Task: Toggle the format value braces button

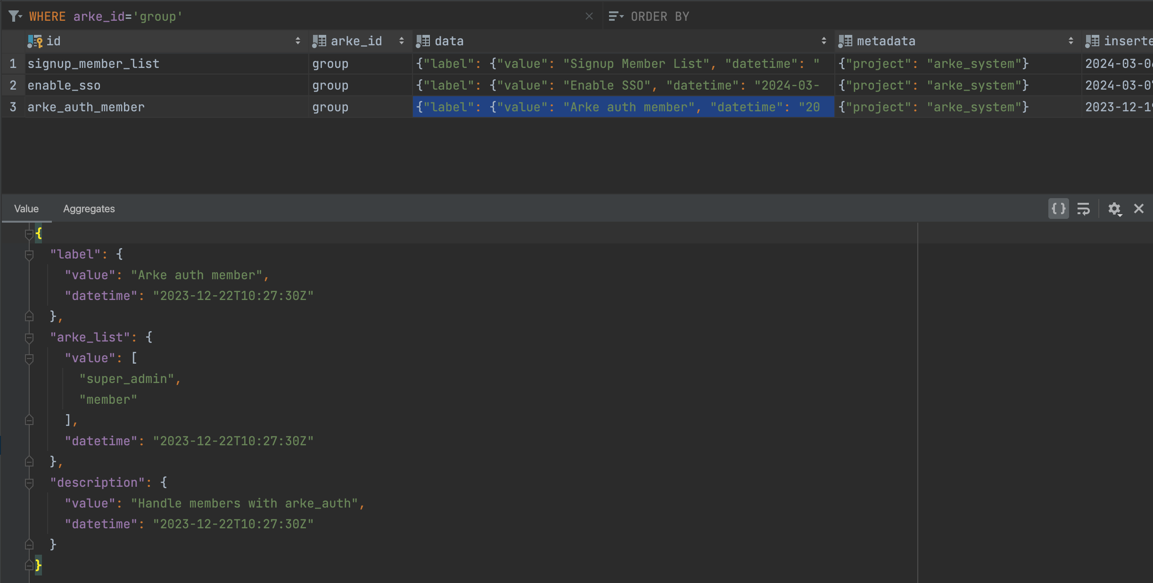Action: (x=1058, y=208)
